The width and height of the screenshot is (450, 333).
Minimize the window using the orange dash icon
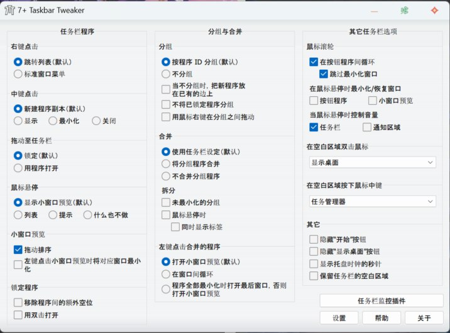click(375, 11)
